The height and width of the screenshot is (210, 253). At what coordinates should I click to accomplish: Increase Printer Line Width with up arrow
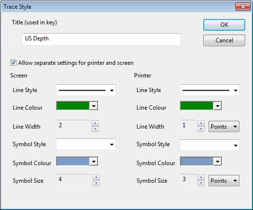click(201, 123)
